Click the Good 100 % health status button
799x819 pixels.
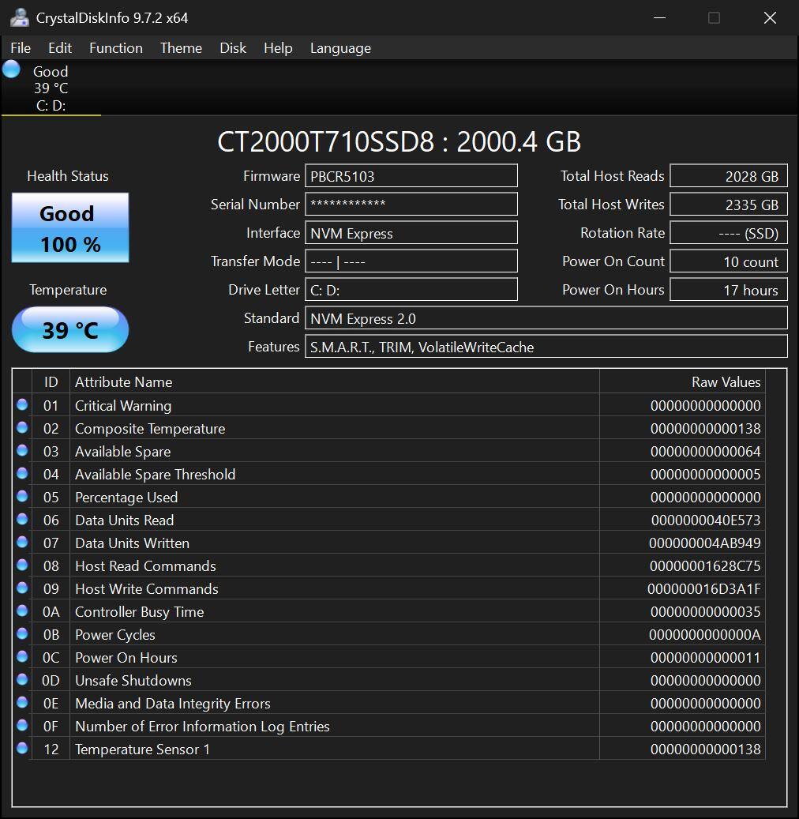pos(70,228)
